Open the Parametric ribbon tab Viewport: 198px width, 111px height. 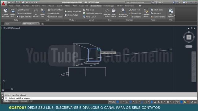36,6
